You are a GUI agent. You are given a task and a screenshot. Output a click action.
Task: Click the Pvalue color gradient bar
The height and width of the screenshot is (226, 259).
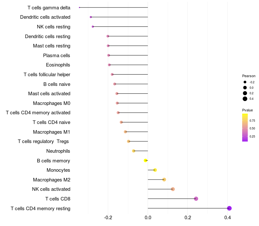[245, 128]
